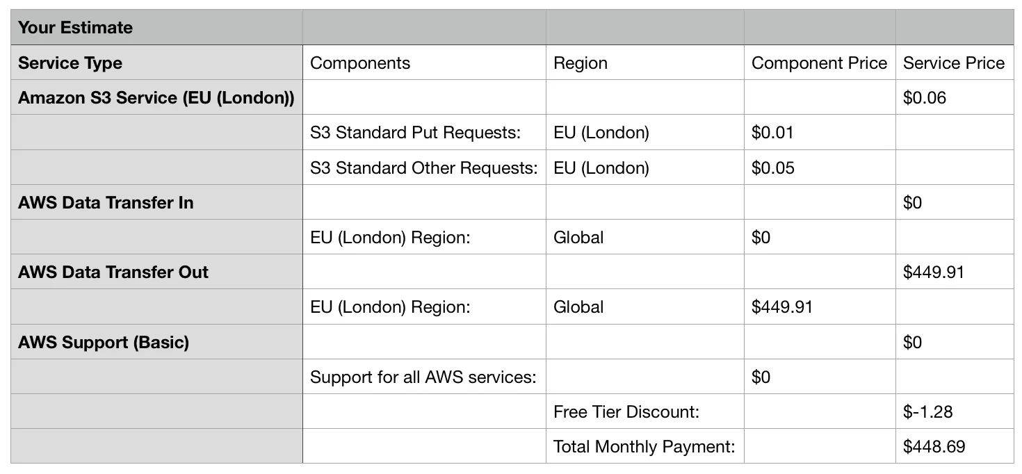Click the "Amazon S3 Service (EU (London))" row label
The image size is (1022, 474).
pos(156,98)
